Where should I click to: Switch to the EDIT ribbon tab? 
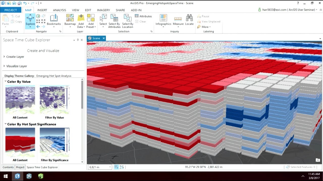point(88,10)
